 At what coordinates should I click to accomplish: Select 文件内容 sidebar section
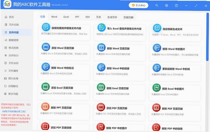click(17, 32)
